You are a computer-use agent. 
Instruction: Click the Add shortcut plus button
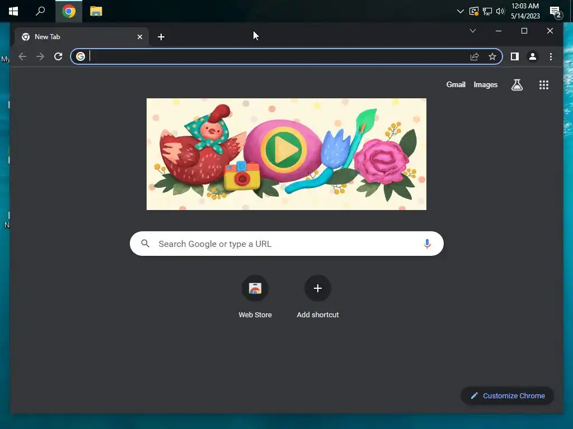(318, 288)
